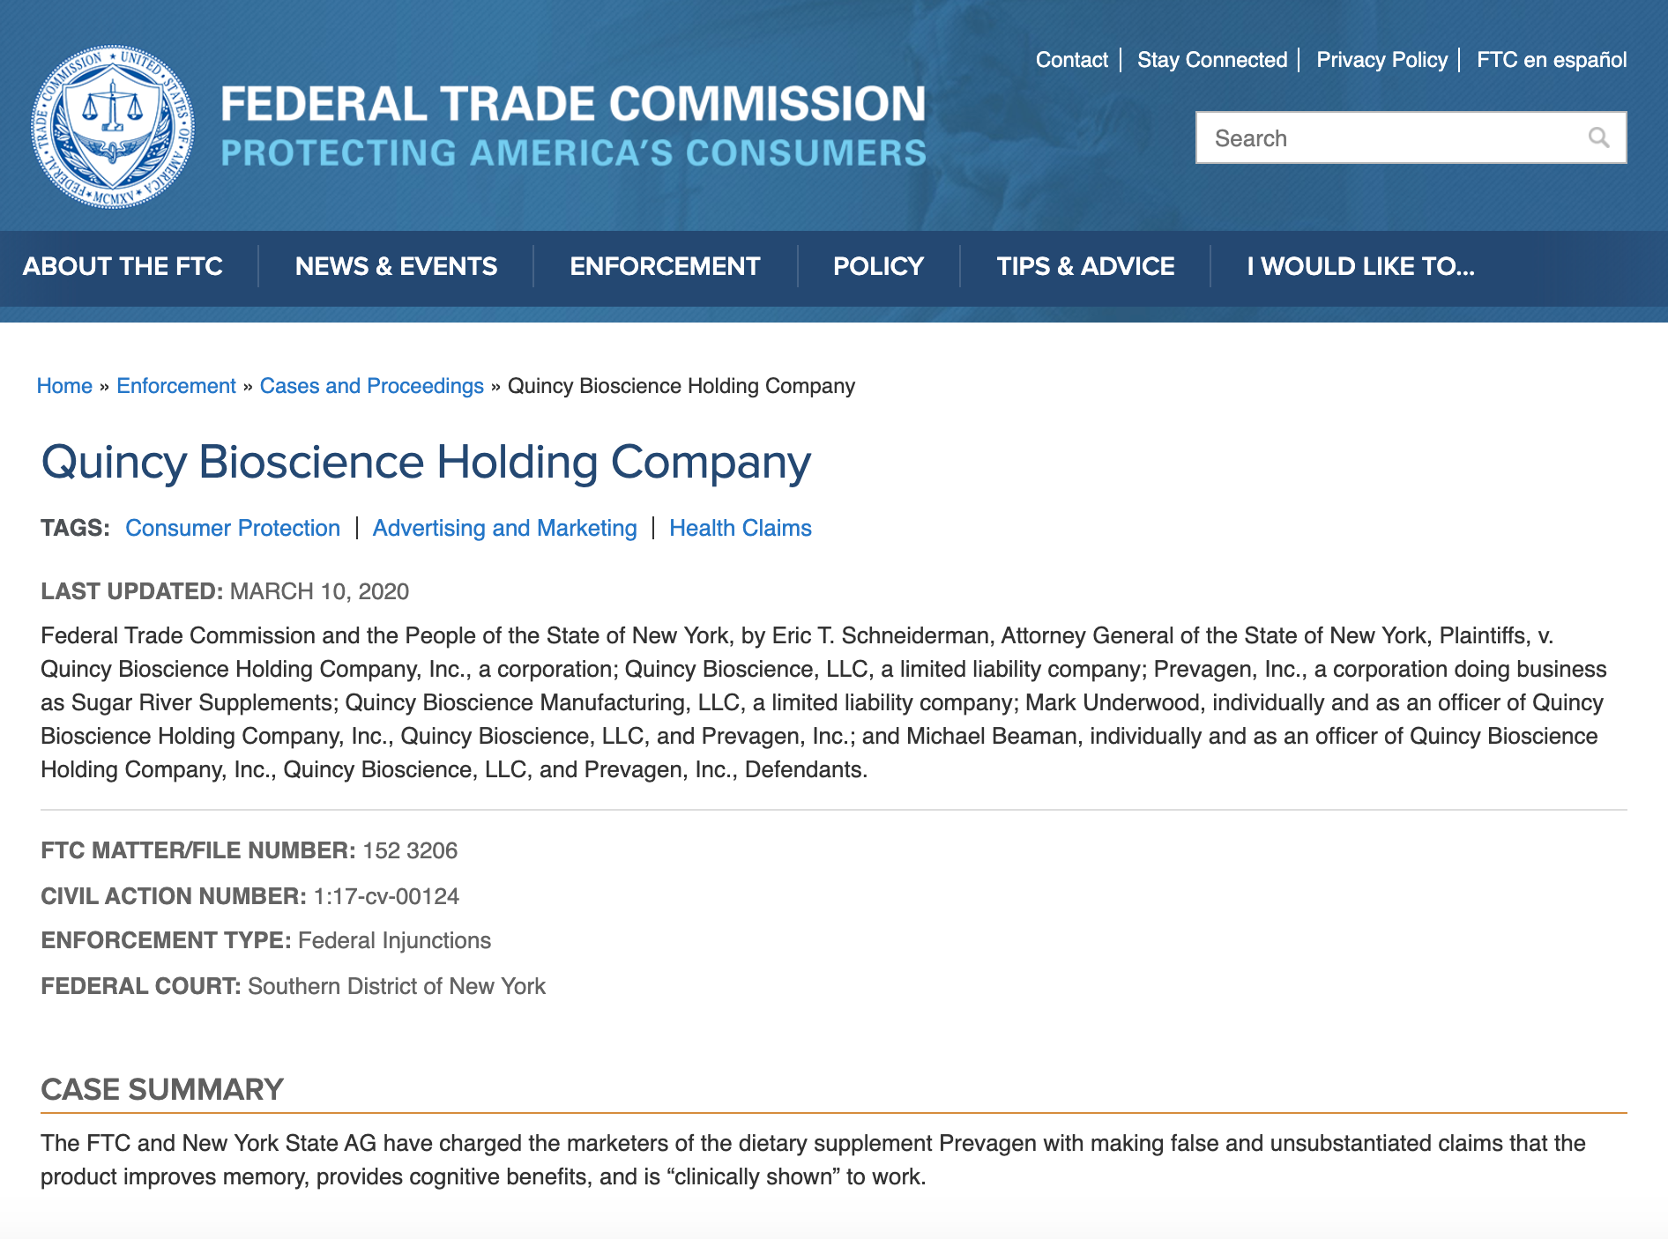Screen dimensions: 1668x1239
Task: Go to the Enforcement breadcrumb link
Action: pyautogui.click(x=176, y=386)
